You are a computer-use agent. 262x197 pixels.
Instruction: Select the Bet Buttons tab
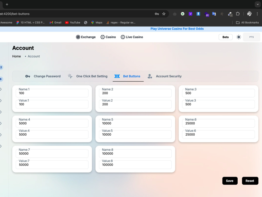[128, 76]
